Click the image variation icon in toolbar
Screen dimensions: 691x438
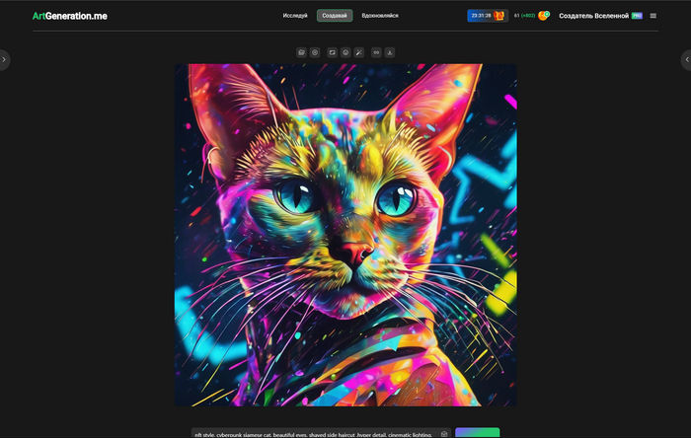click(333, 53)
